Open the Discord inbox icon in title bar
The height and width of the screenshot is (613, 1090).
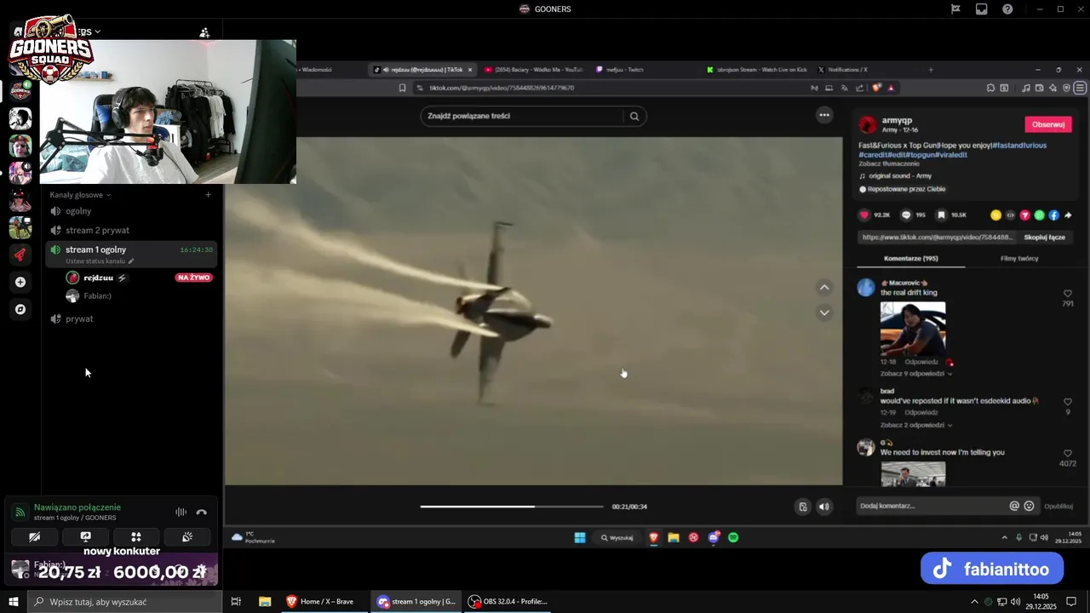click(x=982, y=9)
